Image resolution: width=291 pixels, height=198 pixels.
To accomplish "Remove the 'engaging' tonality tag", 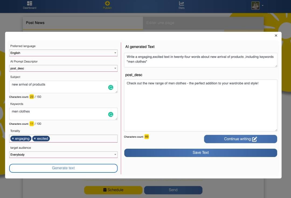I will click(x=13, y=139).
